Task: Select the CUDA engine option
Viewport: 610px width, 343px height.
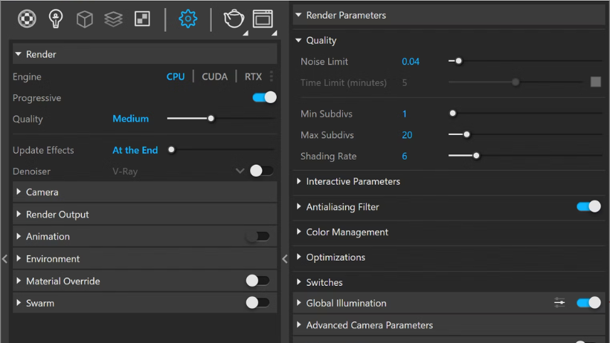Action: [214, 76]
